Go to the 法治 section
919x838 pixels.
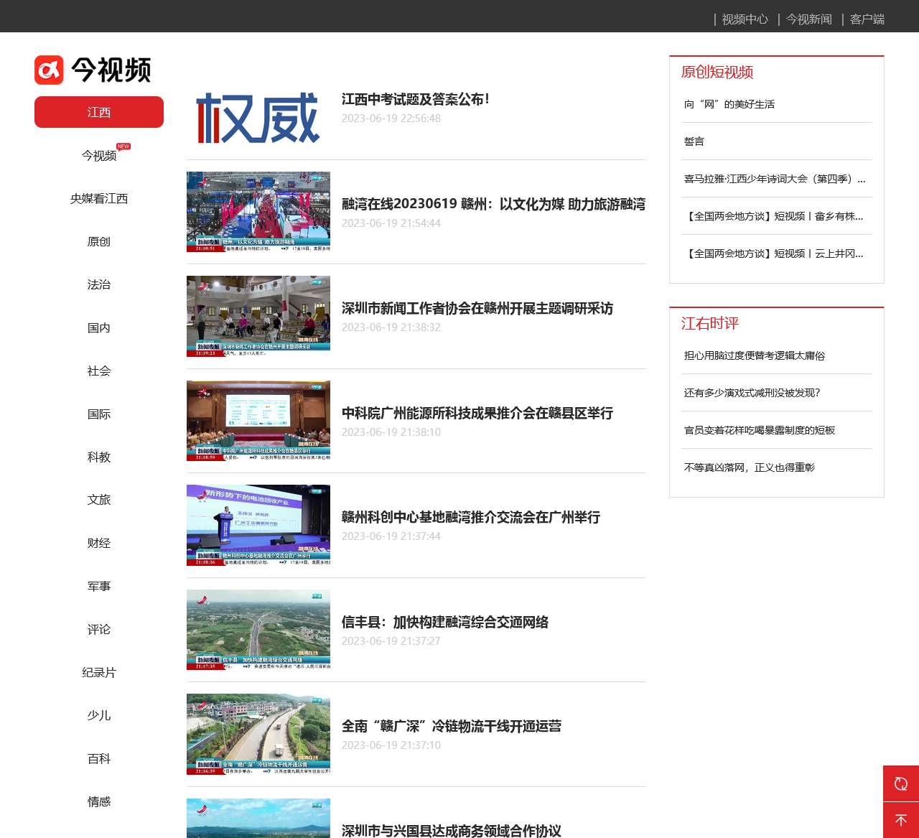pyautogui.click(x=99, y=285)
